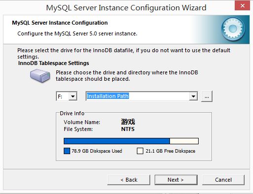The image size is (253, 194).
Task: Expand the Installation Path combo box arrow
Action: coord(193,96)
